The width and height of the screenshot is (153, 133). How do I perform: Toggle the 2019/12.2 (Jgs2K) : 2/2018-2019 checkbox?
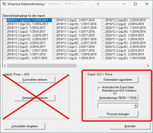click(x=103, y=20)
